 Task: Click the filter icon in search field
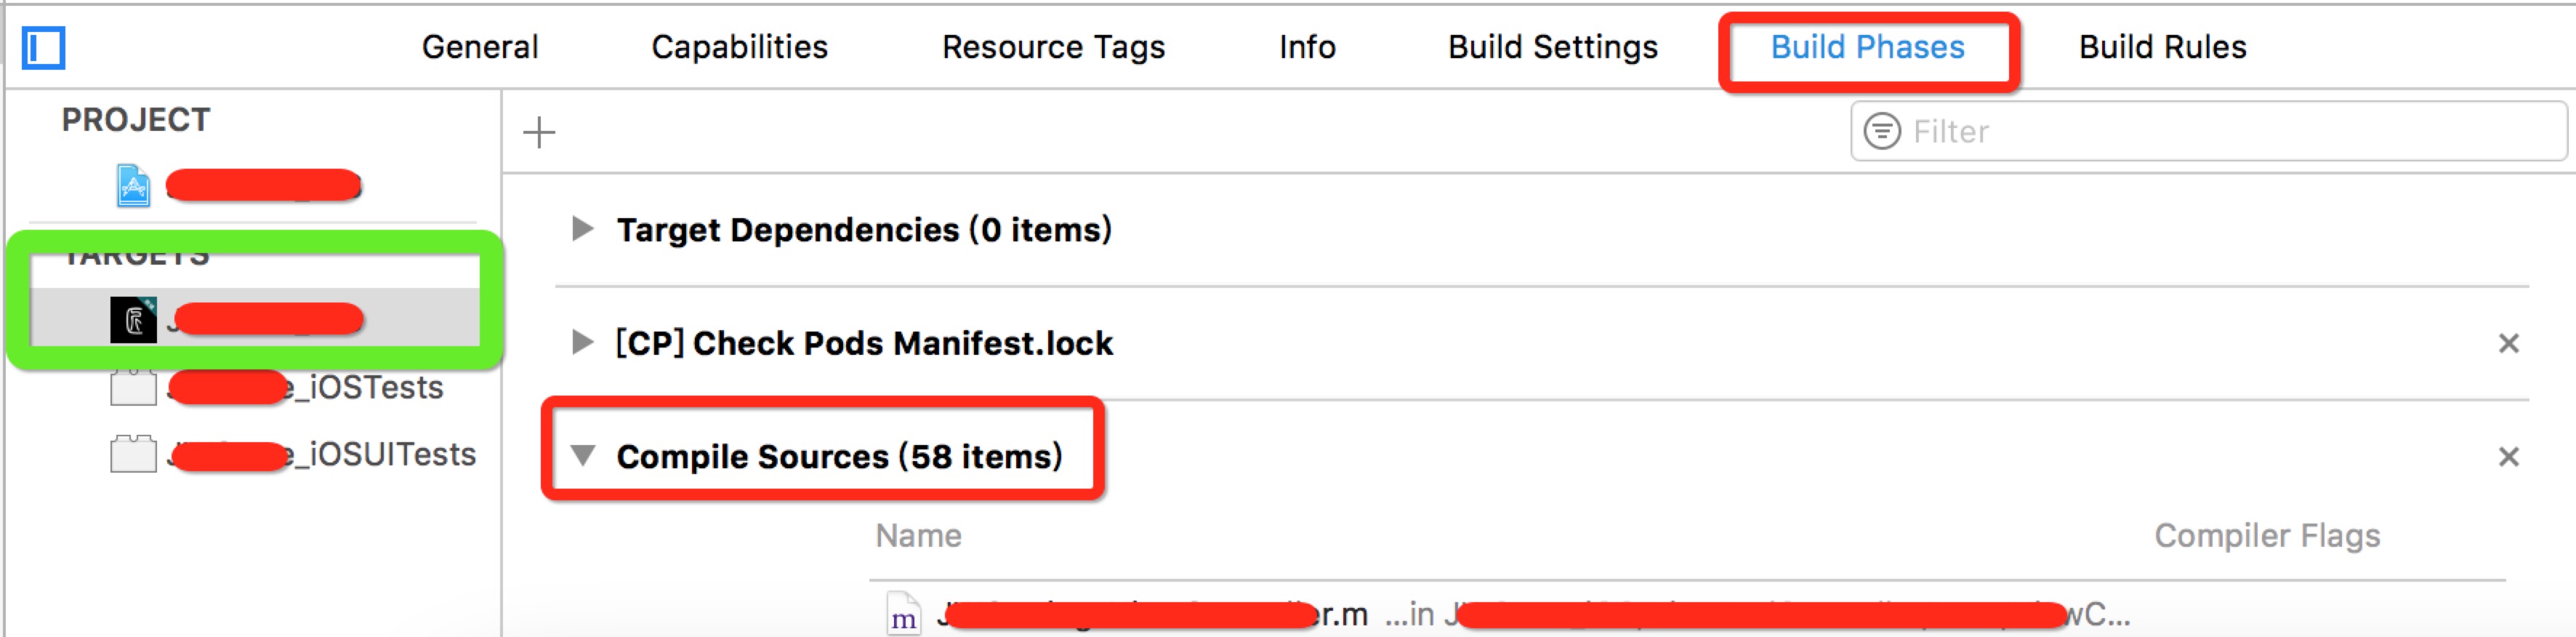(x=1882, y=131)
